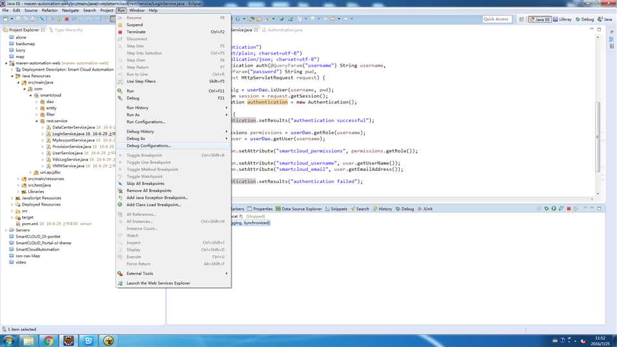Click pom.xml file icon in Project Explorer
This screenshot has height=347, width=617.
coord(18,224)
